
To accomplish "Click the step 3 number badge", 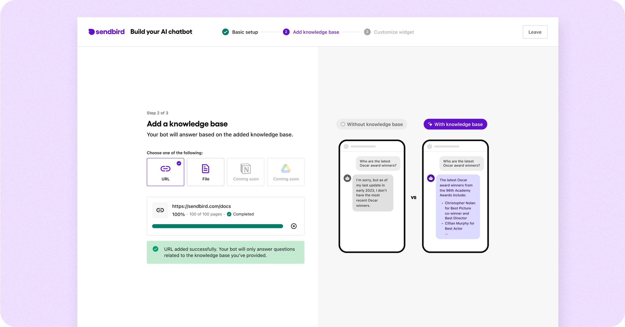I will (367, 32).
